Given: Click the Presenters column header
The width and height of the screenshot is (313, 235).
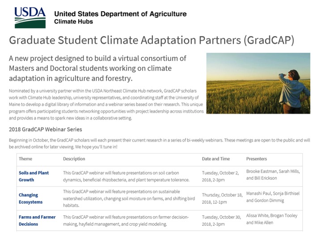Looking at the screenshot, I should click(x=257, y=159).
